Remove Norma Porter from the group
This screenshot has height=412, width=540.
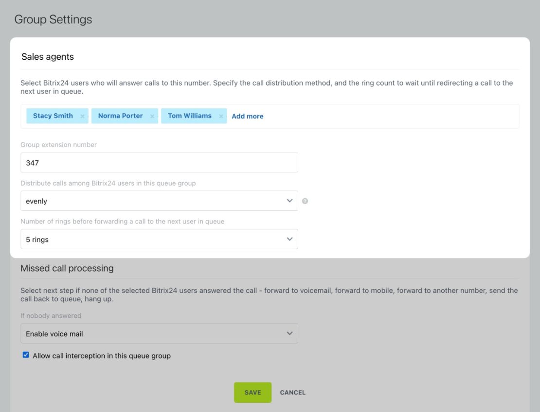[x=152, y=116]
